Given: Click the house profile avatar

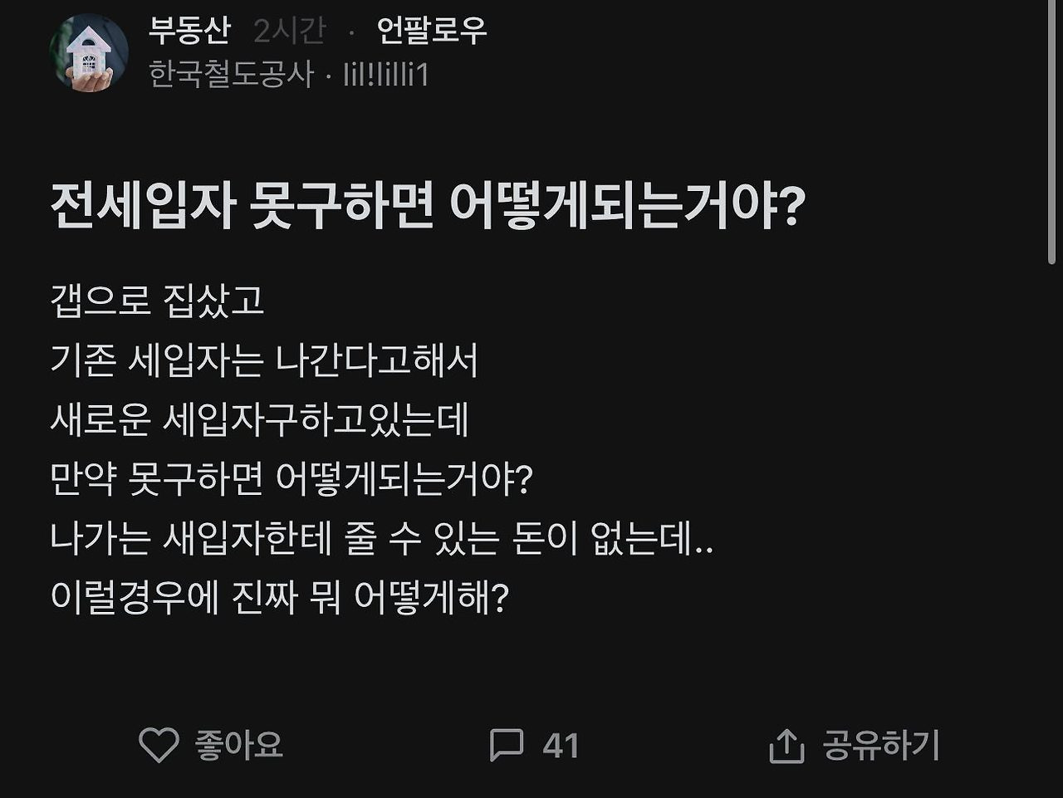Looking at the screenshot, I should [x=89, y=53].
